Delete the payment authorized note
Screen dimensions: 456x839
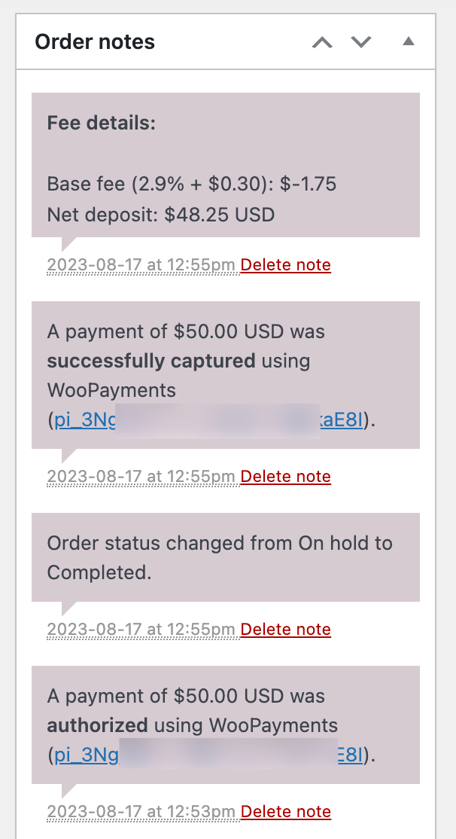[x=285, y=811]
